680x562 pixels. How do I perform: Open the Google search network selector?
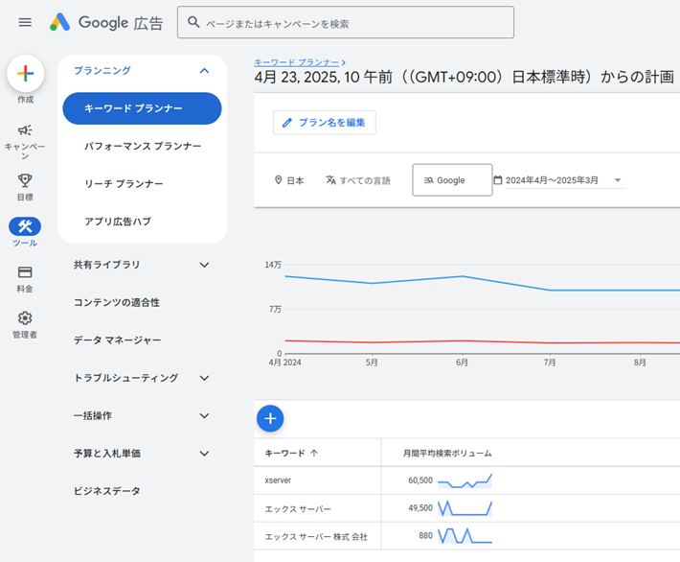(452, 179)
